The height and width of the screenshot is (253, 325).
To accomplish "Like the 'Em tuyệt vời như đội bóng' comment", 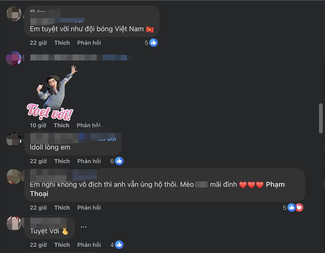I will pos(62,43).
